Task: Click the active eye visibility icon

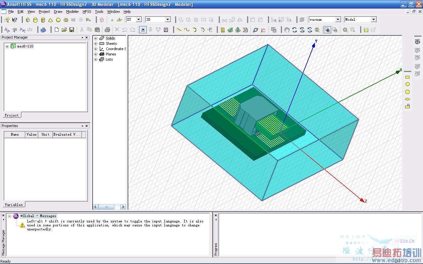Action: tap(417, 42)
